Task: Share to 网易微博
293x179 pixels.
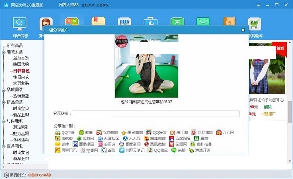Action: (202, 132)
